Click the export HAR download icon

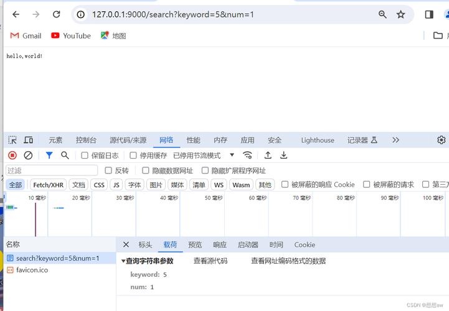coord(284,155)
